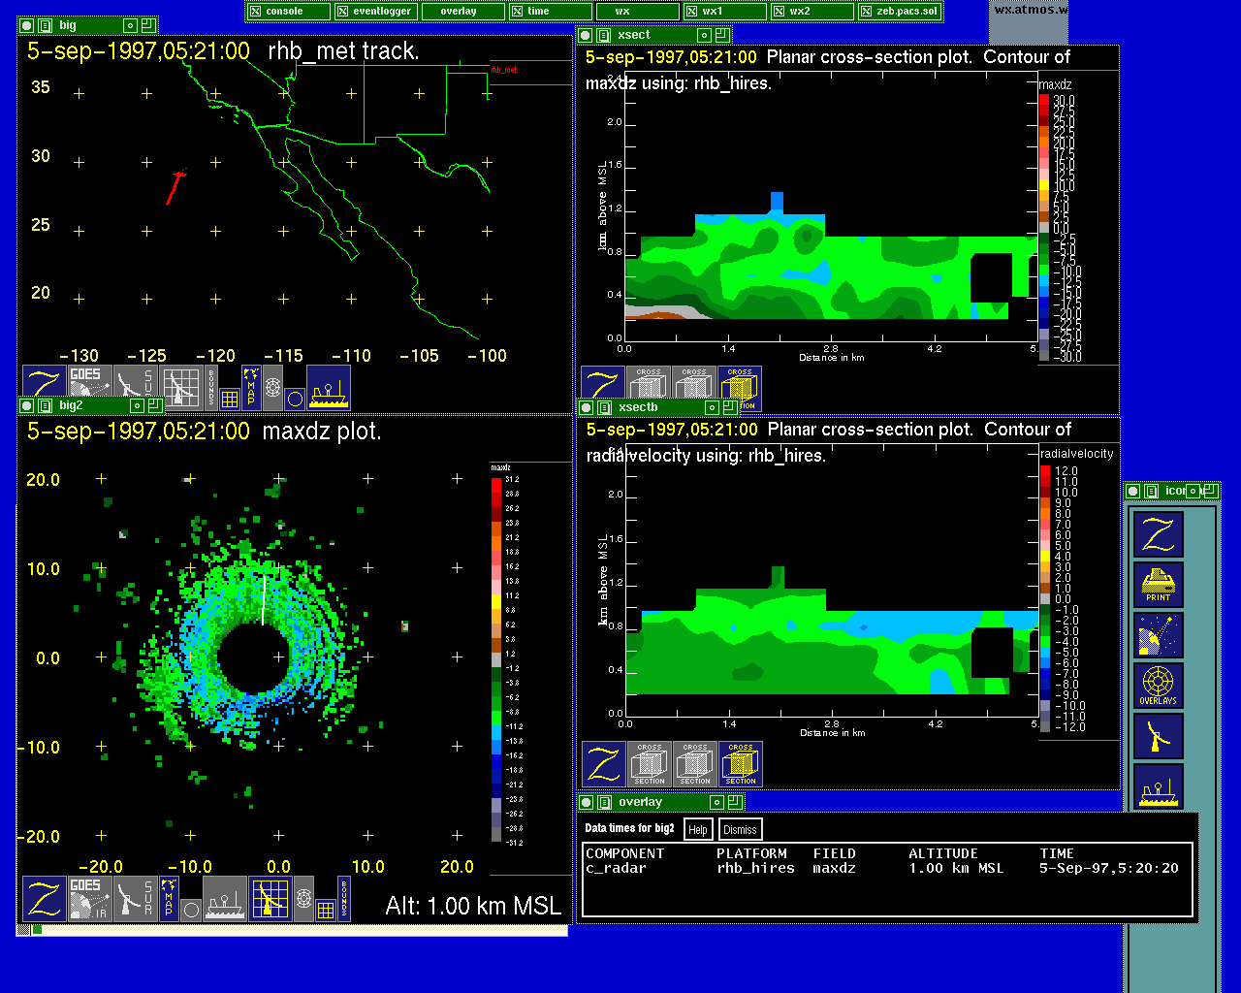
Task: Click the ship icon in big window toolbar
Action: 329,388
